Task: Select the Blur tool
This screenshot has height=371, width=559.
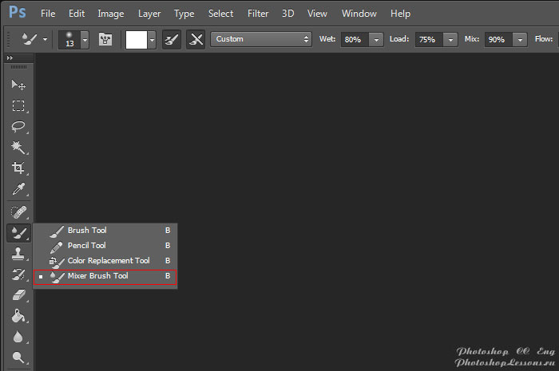Action: click(x=18, y=337)
